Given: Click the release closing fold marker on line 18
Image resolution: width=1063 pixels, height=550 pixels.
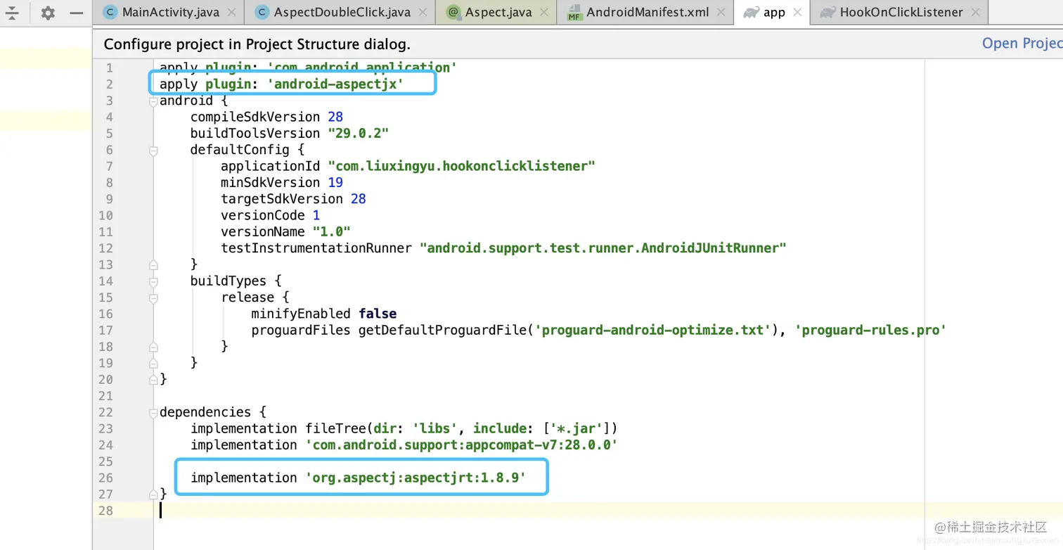Looking at the screenshot, I should [x=153, y=346].
